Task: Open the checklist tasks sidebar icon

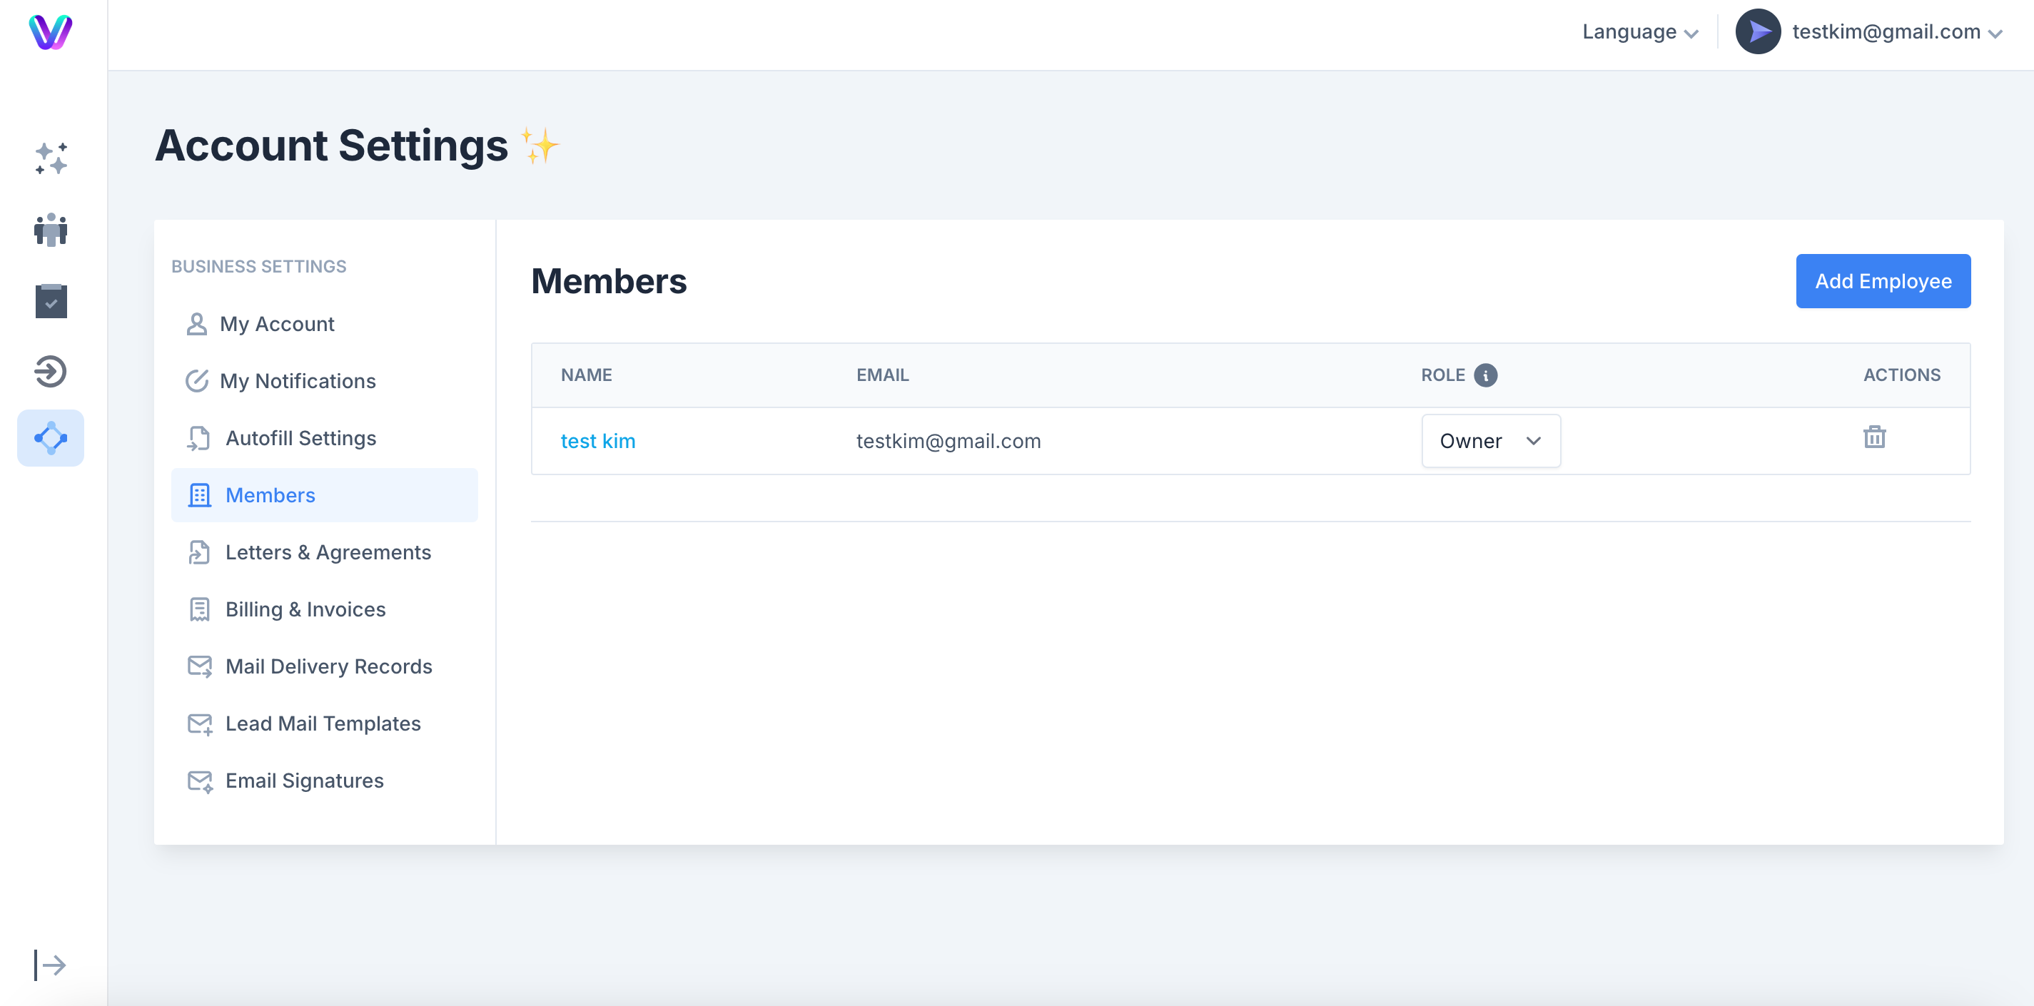Action: click(x=51, y=301)
